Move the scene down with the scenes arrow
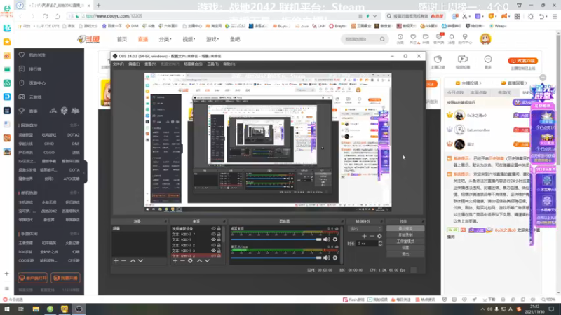This screenshot has width=561, height=315. 141,261
